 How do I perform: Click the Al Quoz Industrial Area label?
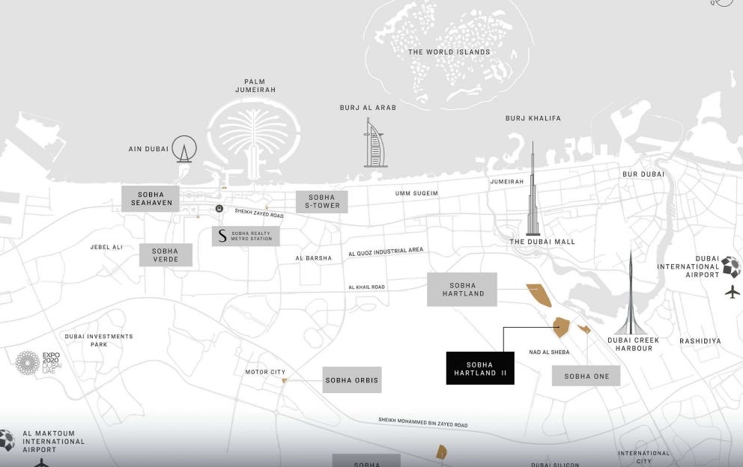(386, 251)
